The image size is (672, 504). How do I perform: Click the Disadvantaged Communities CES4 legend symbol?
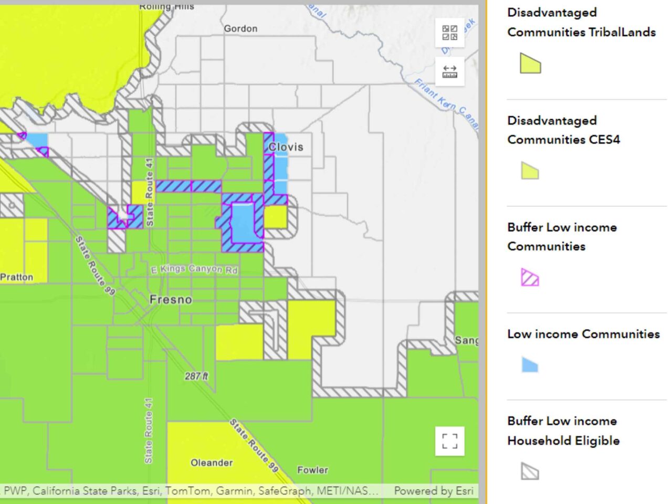529,172
